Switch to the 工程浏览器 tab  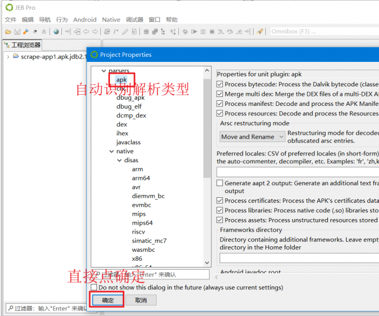22,45
